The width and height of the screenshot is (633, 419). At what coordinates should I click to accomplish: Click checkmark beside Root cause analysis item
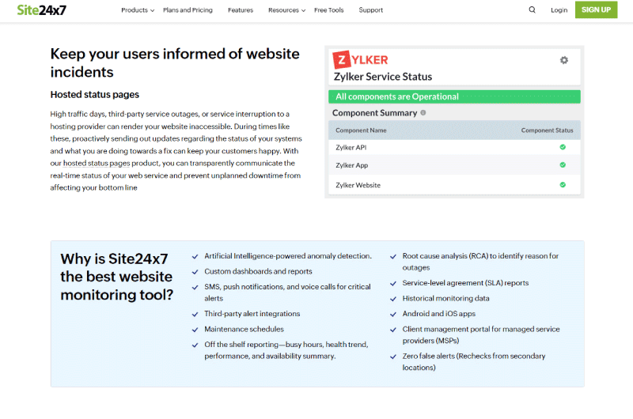393,256
